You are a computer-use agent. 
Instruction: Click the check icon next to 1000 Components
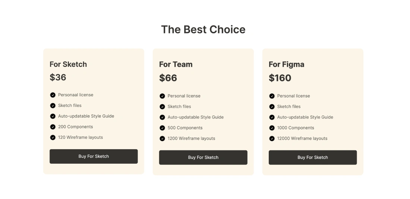click(272, 128)
